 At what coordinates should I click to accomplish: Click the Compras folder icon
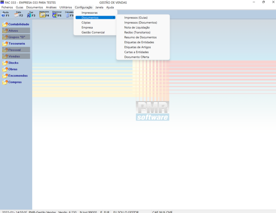click(x=5, y=82)
